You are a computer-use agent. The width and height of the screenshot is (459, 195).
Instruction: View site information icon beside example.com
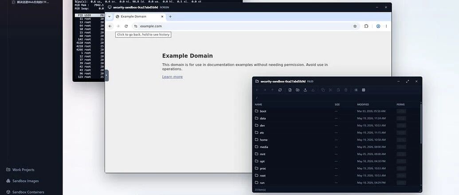click(136, 26)
